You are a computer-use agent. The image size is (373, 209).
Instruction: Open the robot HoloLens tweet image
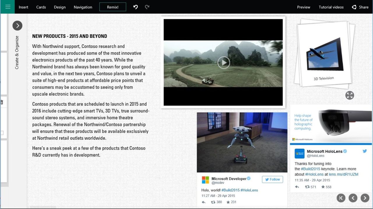242,142
